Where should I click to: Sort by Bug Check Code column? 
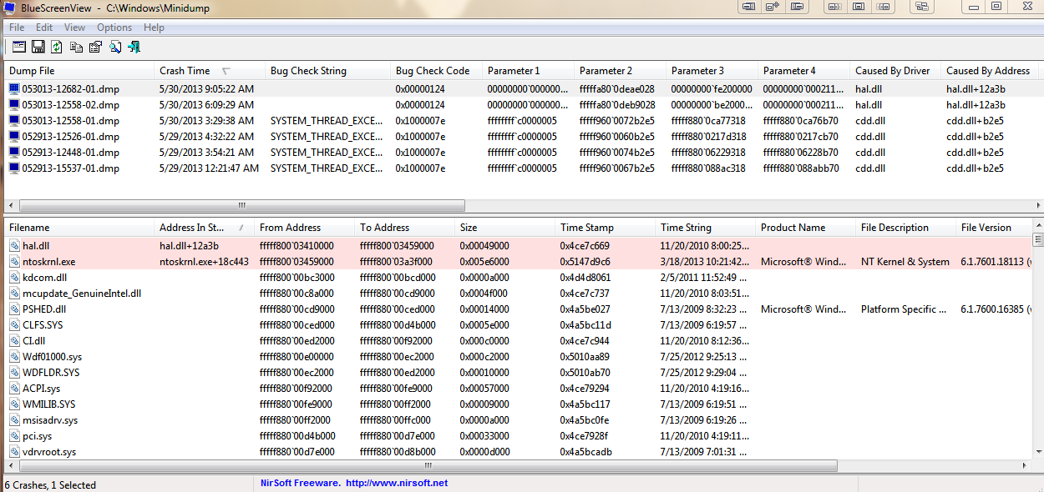[436, 71]
